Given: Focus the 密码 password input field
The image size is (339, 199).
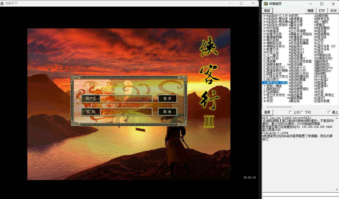Looking at the screenshot, I should 126,112.
